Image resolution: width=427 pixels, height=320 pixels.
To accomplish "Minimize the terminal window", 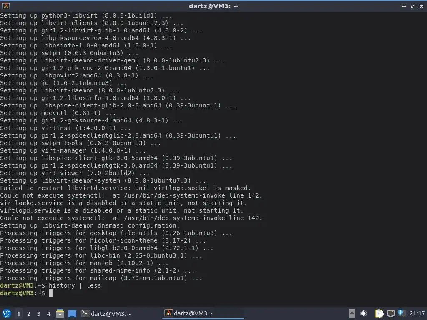I will pyautogui.click(x=404, y=6).
